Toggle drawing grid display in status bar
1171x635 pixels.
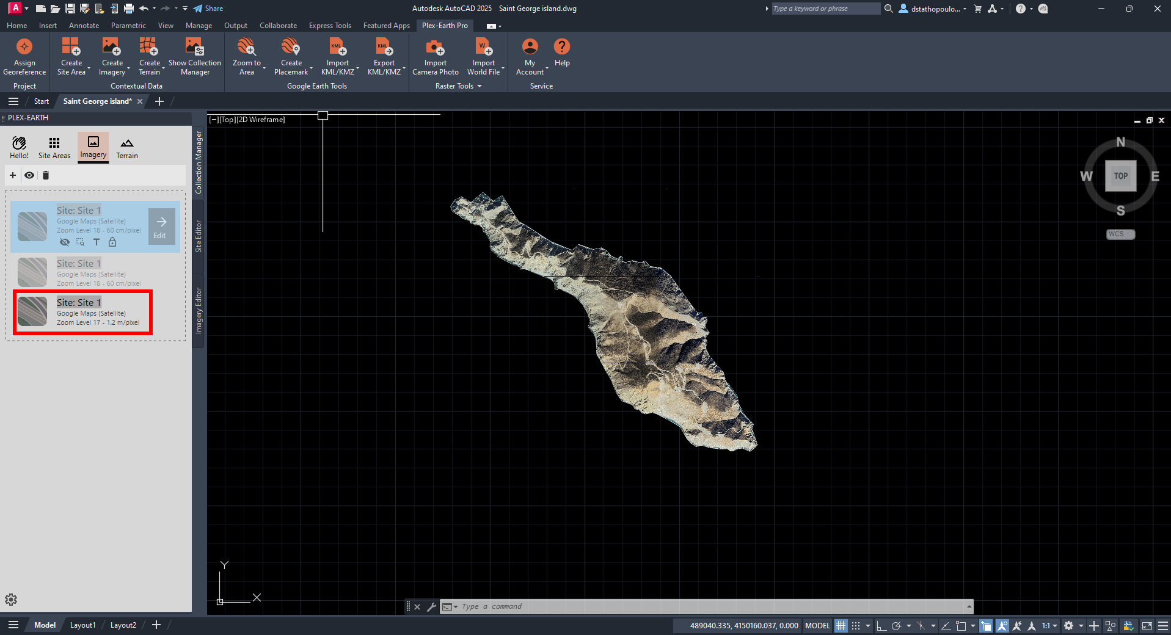pos(841,625)
